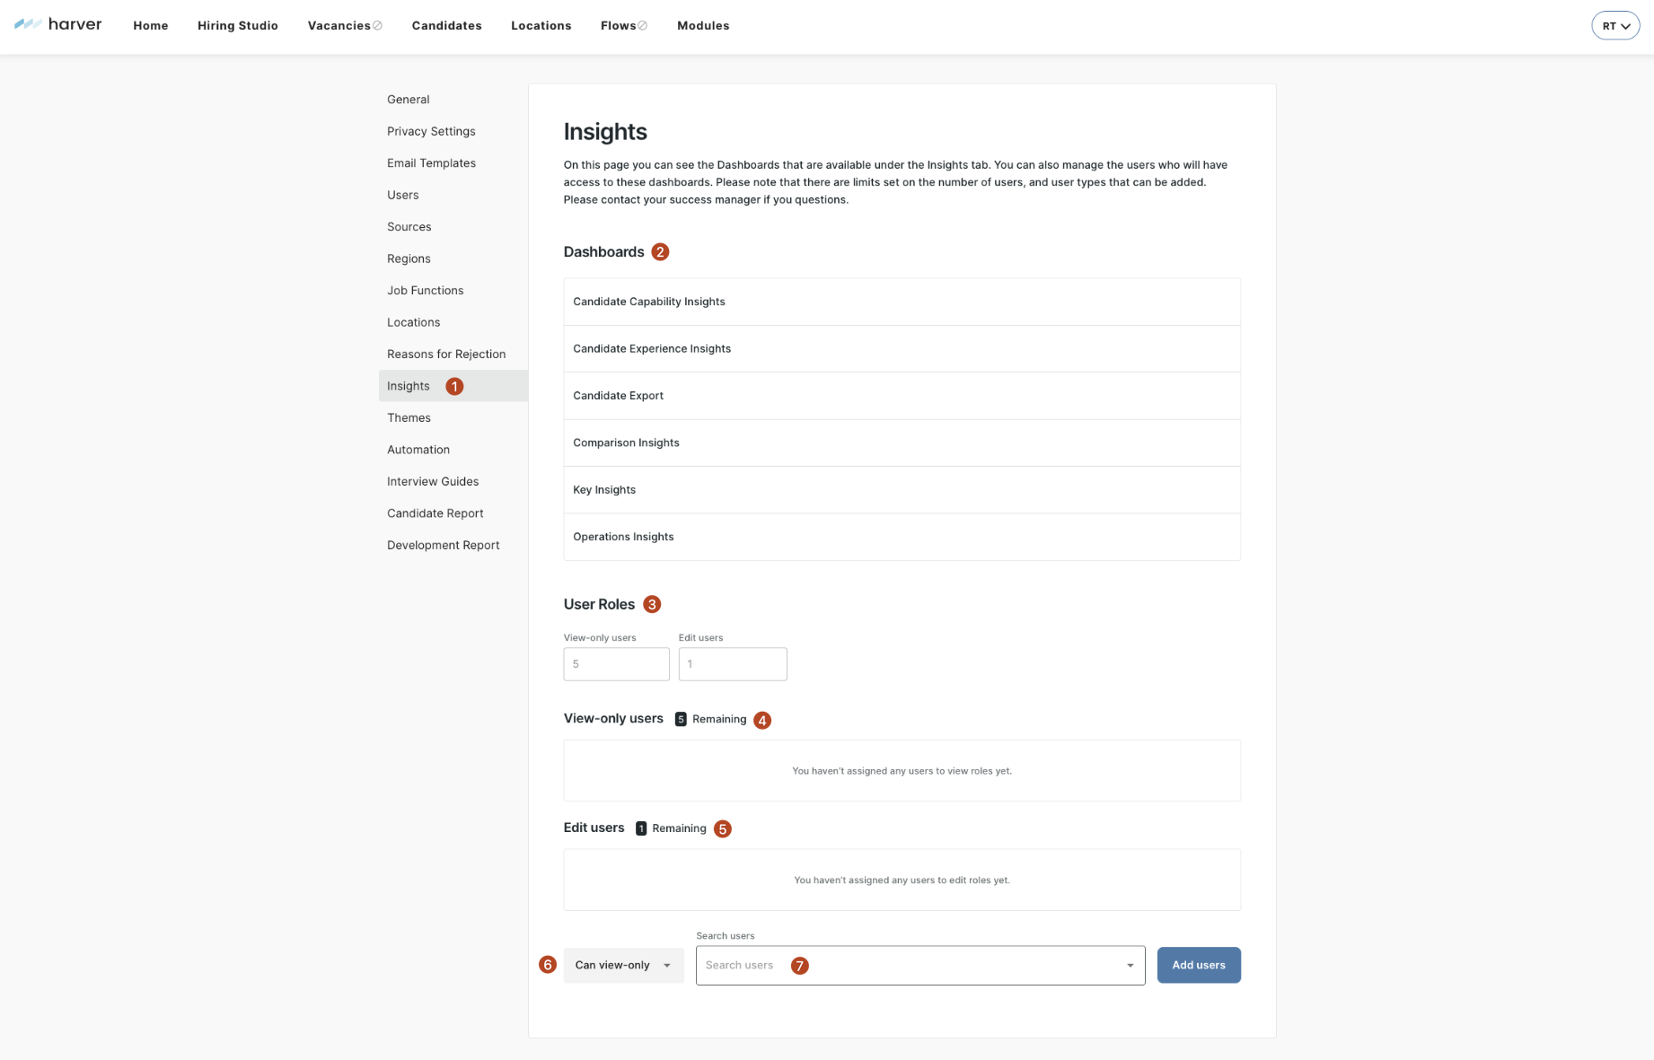Select the Operations Insights dashboard row
Image resolution: width=1654 pixels, height=1060 pixels.
point(623,537)
